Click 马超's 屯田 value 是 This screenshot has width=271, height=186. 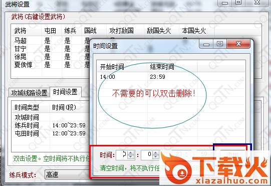point(47,41)
